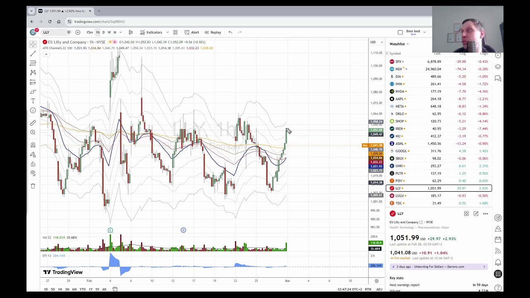Reload the browser page
Viewport: 530px width, 298px height.
(50, 22)
